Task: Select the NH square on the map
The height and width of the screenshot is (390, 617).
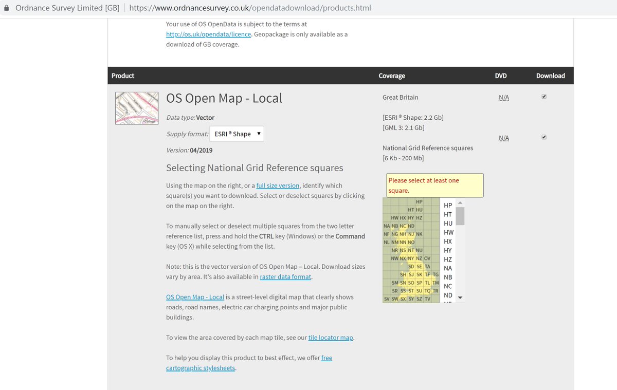Action: [403, 234]
